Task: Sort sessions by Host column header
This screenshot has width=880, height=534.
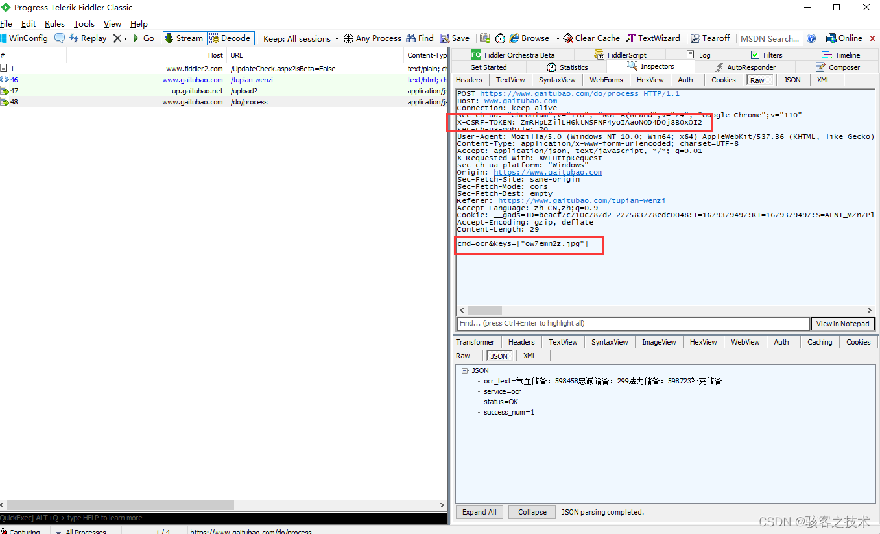Action: (147, 55)
